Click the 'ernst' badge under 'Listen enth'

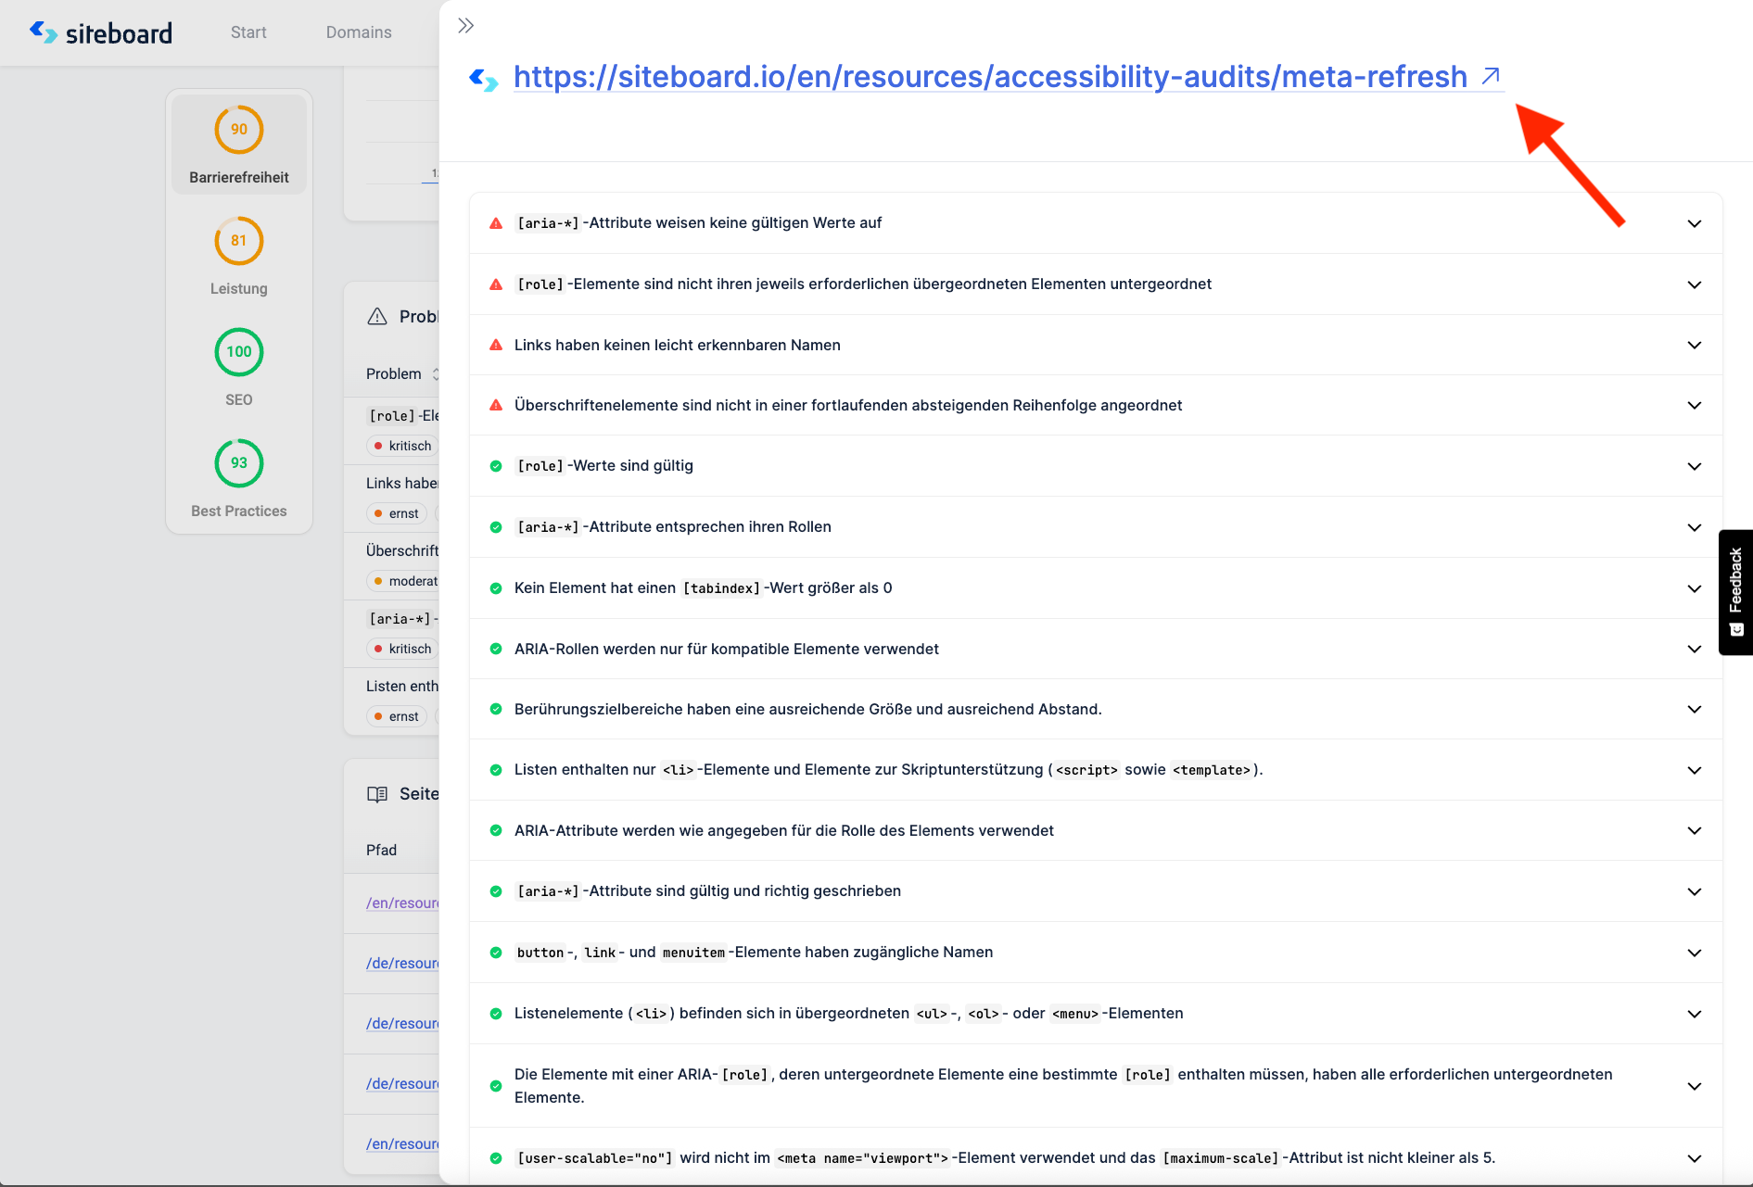pos(397,716)
